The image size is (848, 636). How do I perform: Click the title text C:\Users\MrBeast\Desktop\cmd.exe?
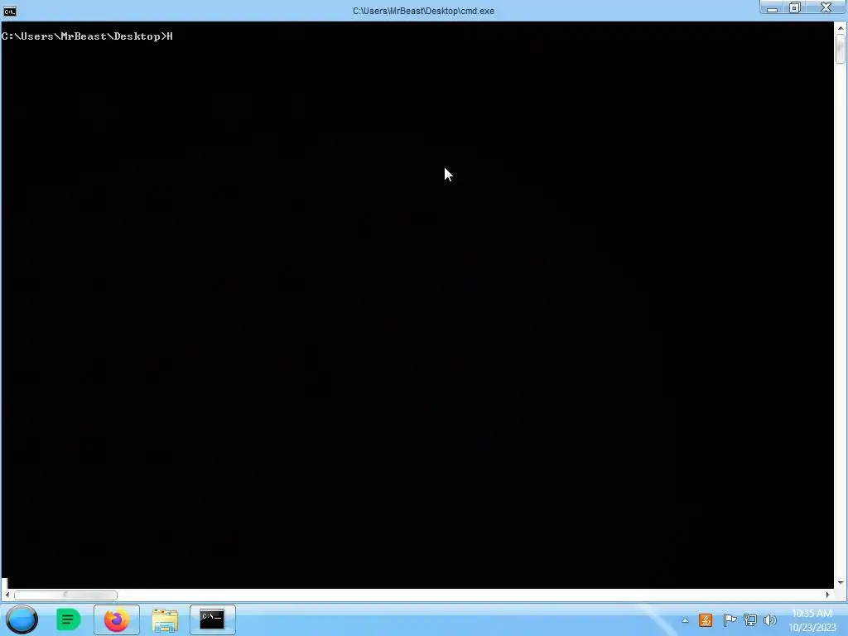coord(423,11)
